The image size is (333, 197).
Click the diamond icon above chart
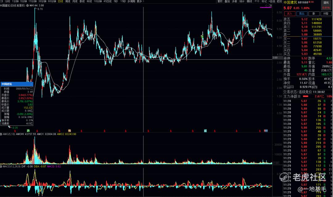pyautogui.click(x=266, y=6)
